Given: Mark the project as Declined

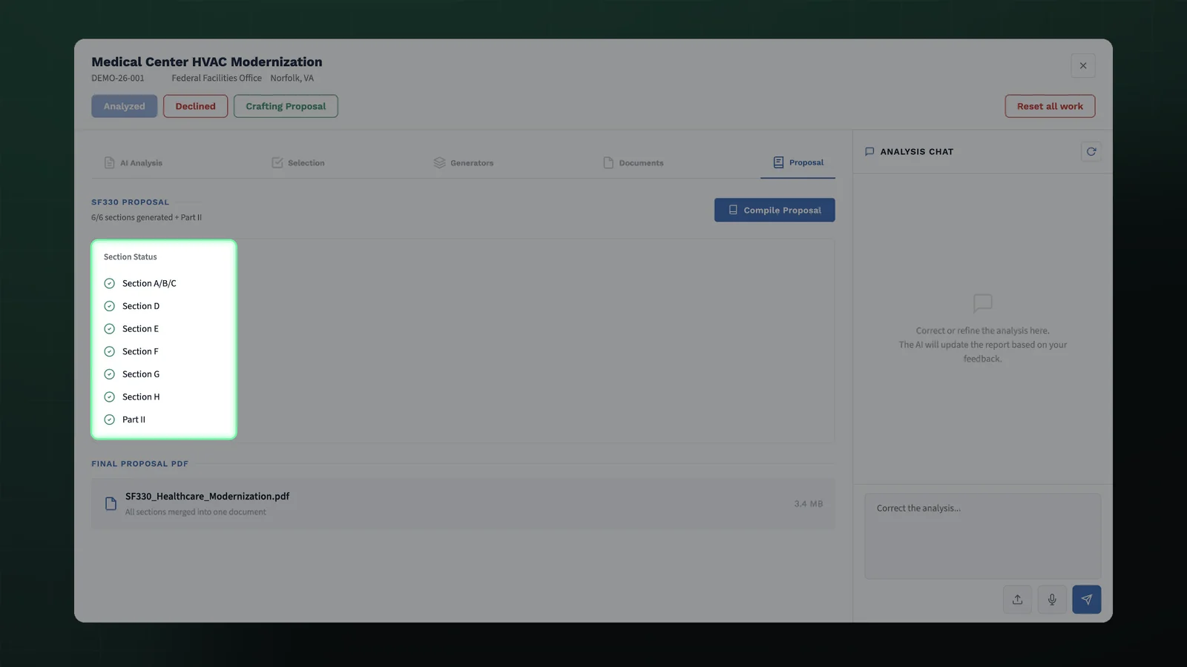Looking at the screenshot, I should (195, 106).
